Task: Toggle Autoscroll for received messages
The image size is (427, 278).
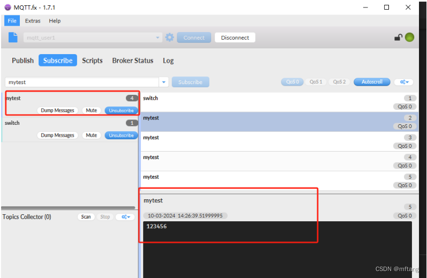Action: pyautogui.click(x=372, y=81)
